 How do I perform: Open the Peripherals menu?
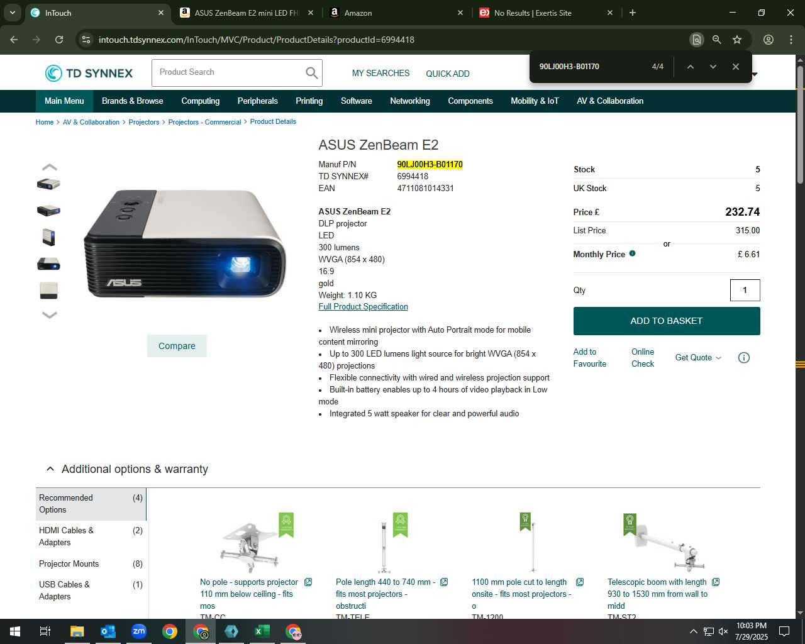point(257,101)
